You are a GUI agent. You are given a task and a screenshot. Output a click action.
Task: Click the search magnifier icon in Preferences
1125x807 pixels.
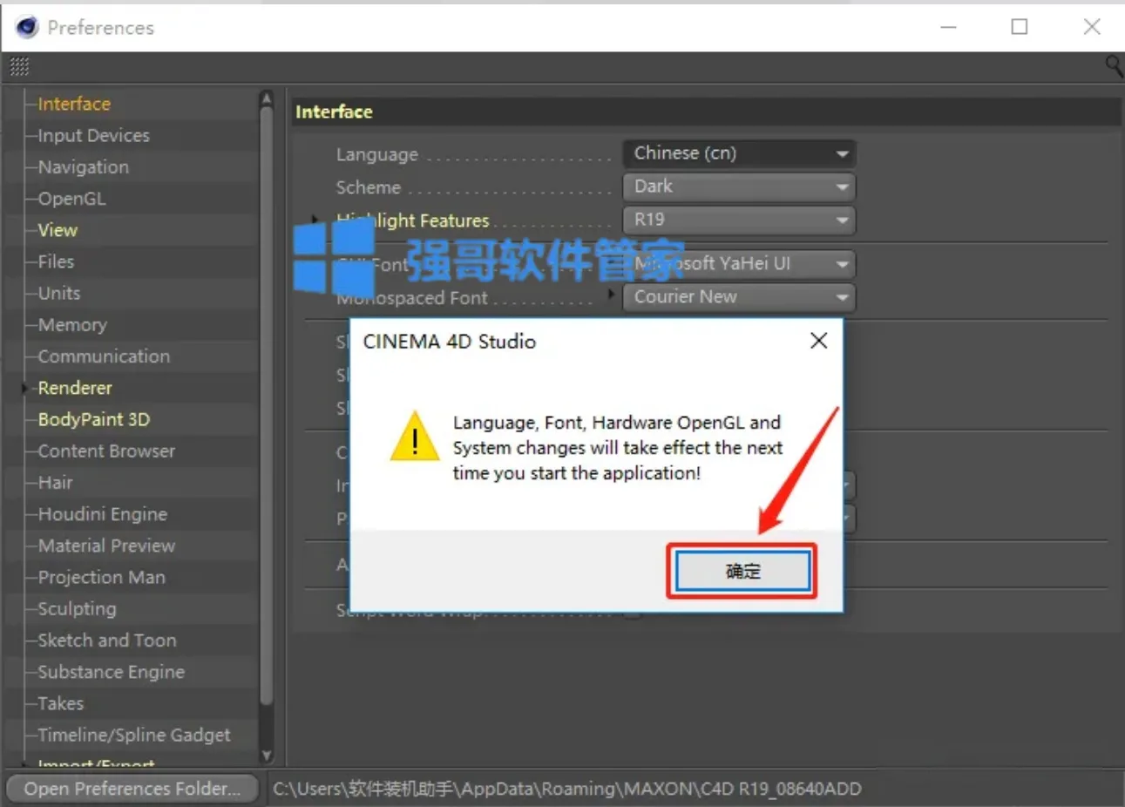1114,66
